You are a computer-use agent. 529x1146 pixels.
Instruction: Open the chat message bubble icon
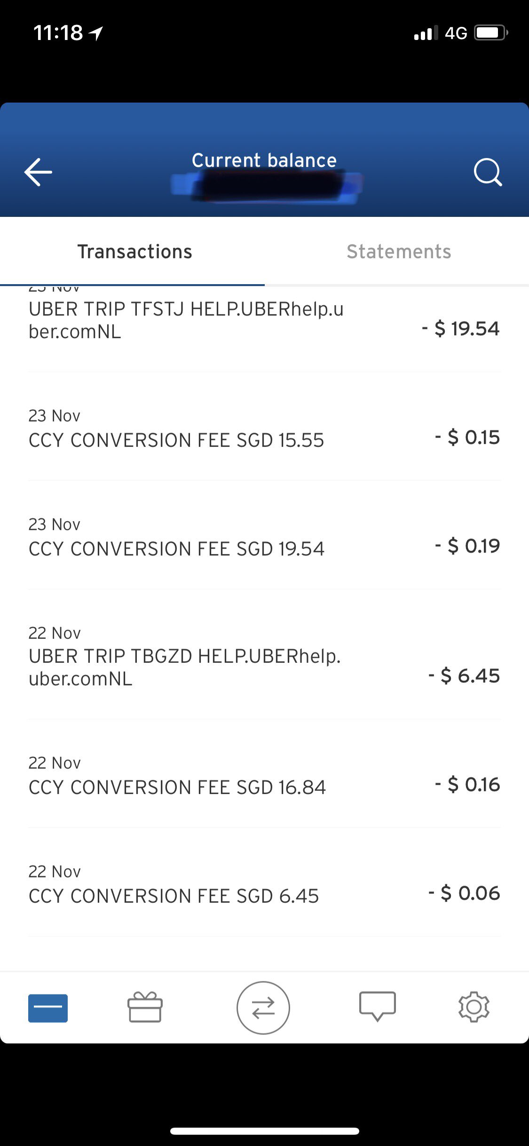(377, 1006)
